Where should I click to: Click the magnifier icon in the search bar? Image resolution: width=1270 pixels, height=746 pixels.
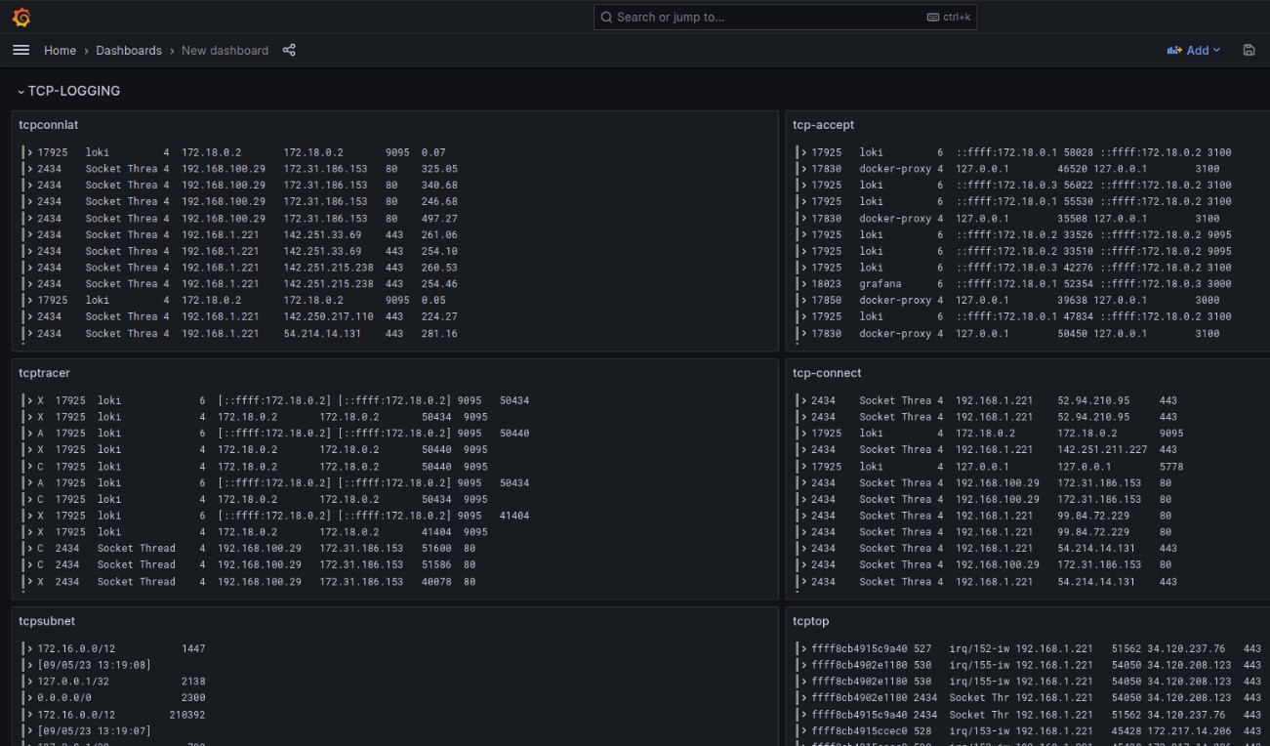coord(606,17)
